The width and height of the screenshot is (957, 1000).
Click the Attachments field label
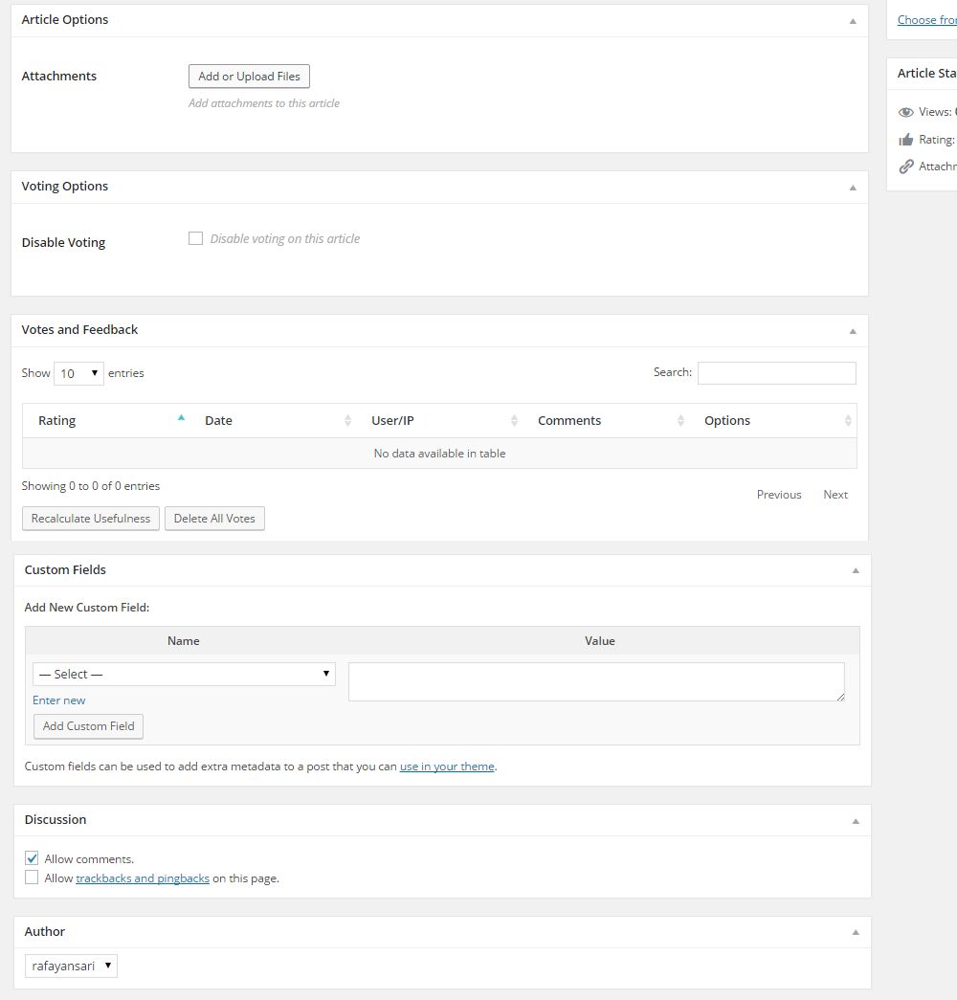[x=58, y=76]
